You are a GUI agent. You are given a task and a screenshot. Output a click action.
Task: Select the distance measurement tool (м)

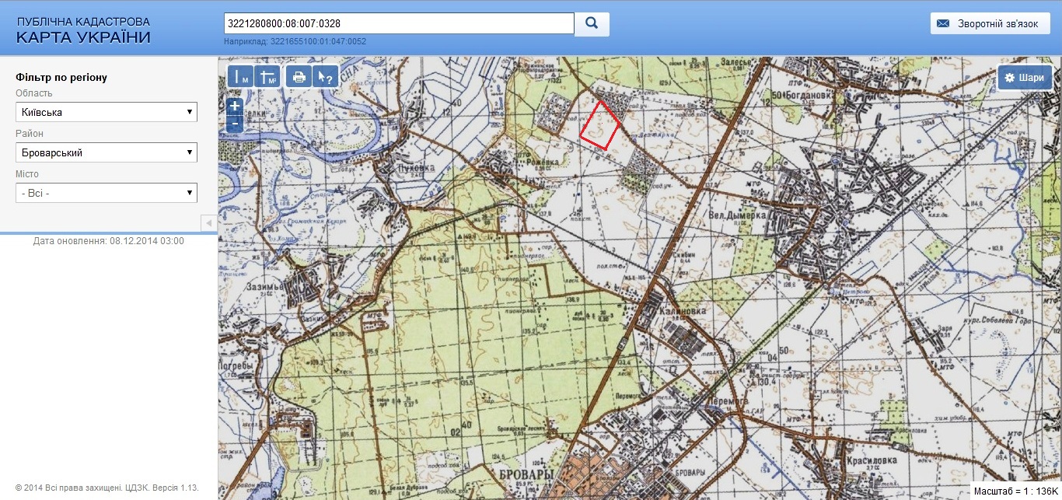241,77
